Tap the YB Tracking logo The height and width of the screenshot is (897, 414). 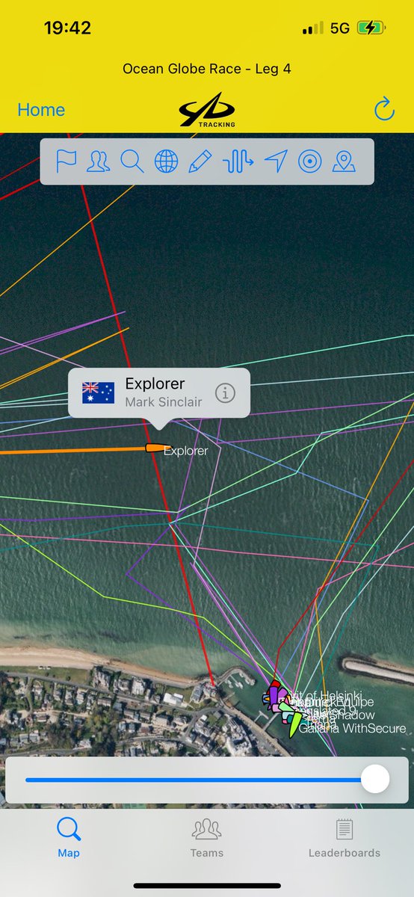tap(207, 110)
